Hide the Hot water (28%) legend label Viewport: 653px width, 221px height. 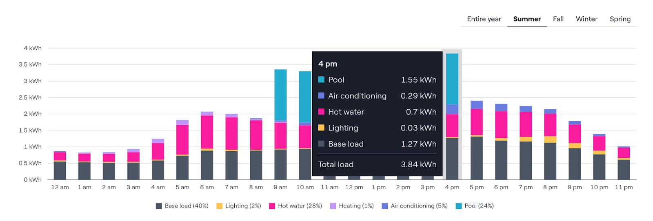click(x=300, y=206)
